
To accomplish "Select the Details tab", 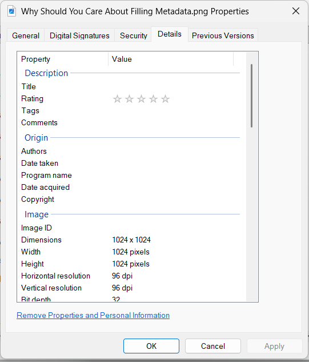I will (170, 34).
